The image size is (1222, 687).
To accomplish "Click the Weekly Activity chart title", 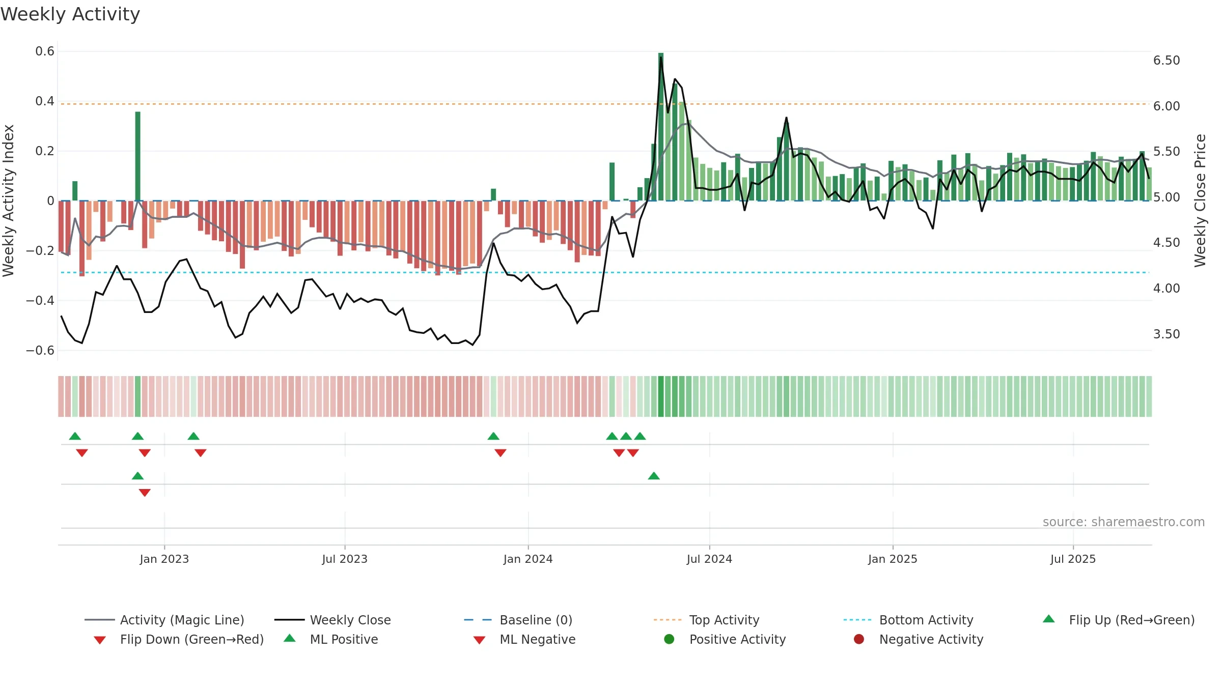I will 70,14.
